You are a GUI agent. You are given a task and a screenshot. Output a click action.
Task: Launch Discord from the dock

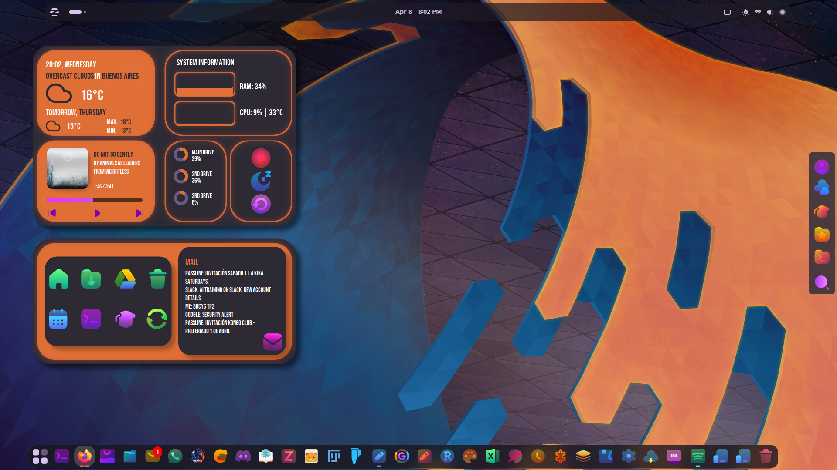pos(243,456)
